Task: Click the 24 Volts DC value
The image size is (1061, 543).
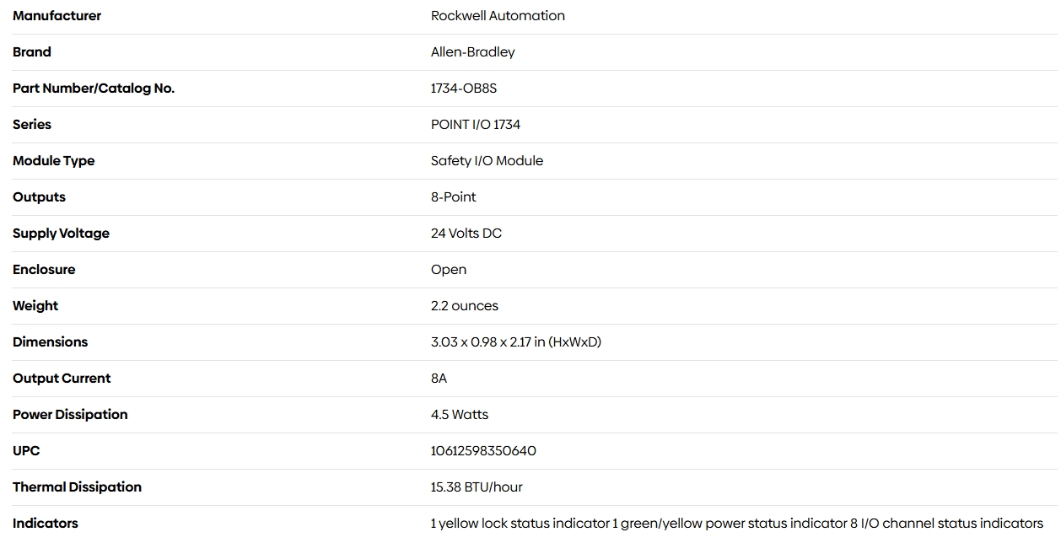Action: click(x=466, y=233)
